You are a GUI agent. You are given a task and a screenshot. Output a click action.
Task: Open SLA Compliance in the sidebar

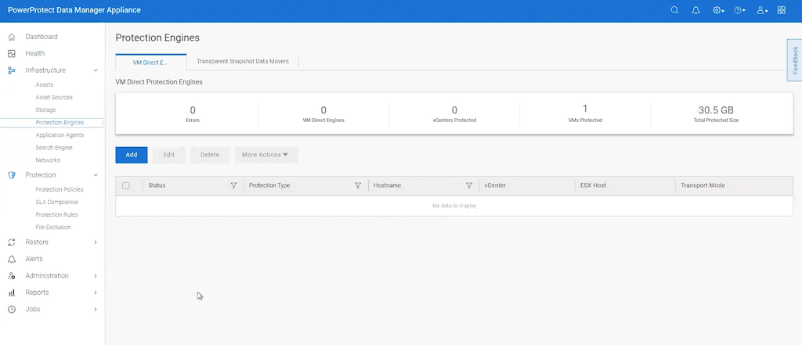(56, 203)
